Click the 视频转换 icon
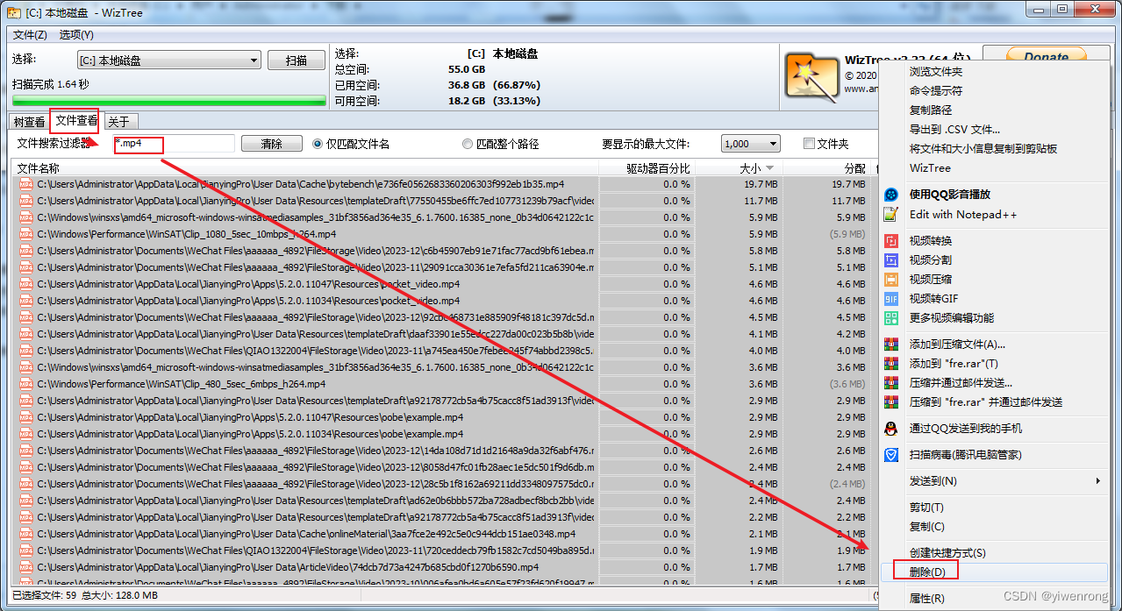This screenshot has height=611, width=1122. point(891,241)
